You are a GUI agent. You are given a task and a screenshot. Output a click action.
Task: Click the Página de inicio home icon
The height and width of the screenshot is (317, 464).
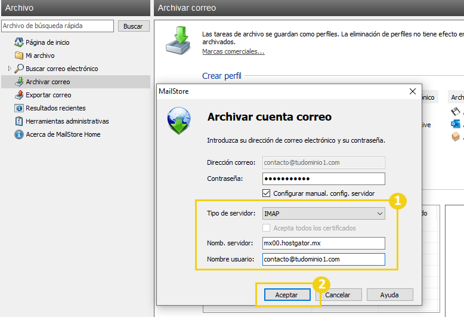point(19,42)
